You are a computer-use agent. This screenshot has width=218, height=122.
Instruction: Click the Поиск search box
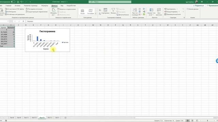click(110, 2)
